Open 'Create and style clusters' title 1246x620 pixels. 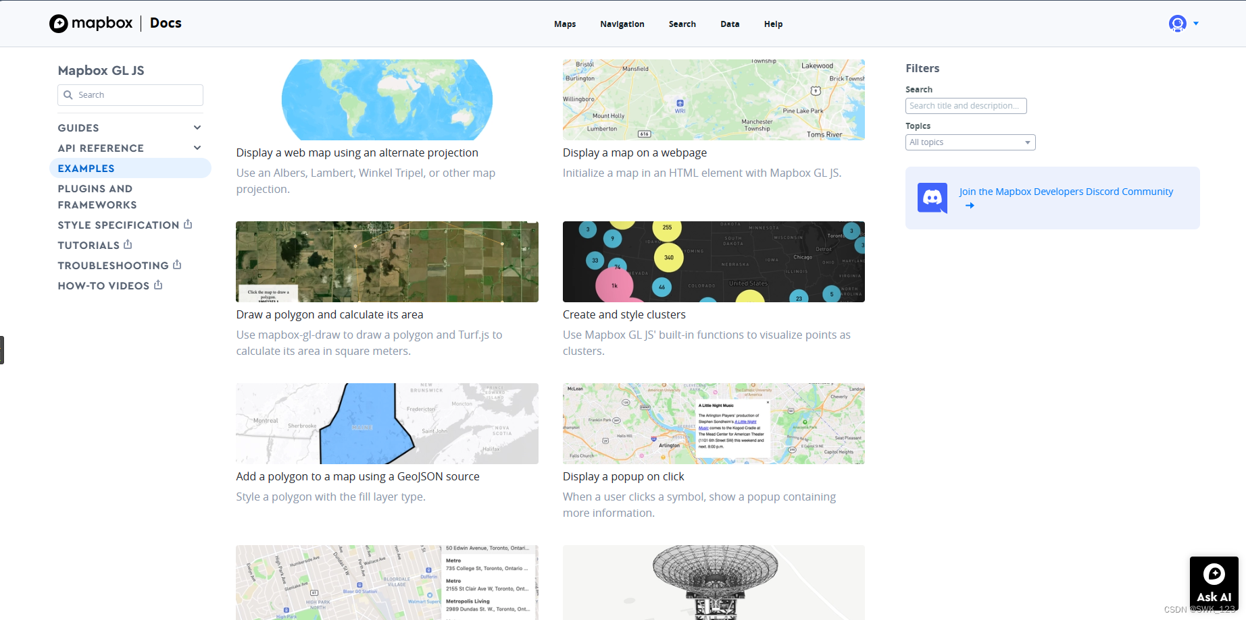click(x=624, y=315)
